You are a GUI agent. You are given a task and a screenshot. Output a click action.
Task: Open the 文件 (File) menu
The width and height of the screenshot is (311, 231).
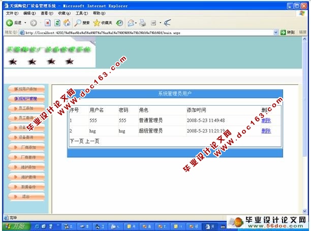click(12, 13)
